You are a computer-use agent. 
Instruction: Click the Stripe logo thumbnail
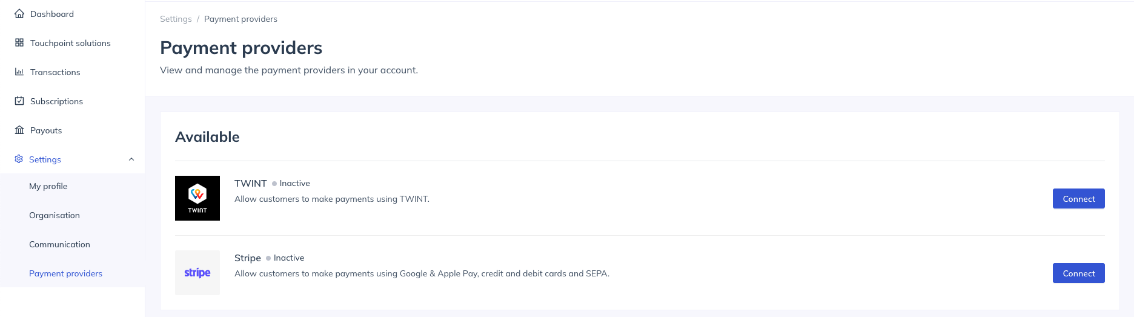click(x=197, y=273)
